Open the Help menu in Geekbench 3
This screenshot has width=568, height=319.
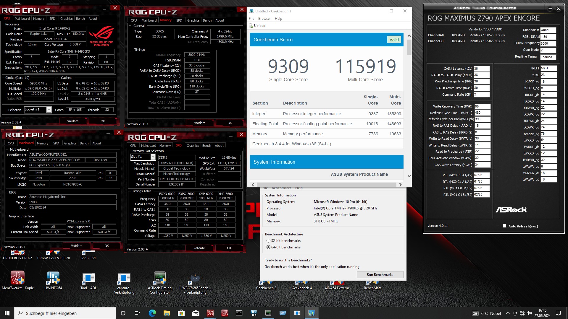(x=278, y=18)
